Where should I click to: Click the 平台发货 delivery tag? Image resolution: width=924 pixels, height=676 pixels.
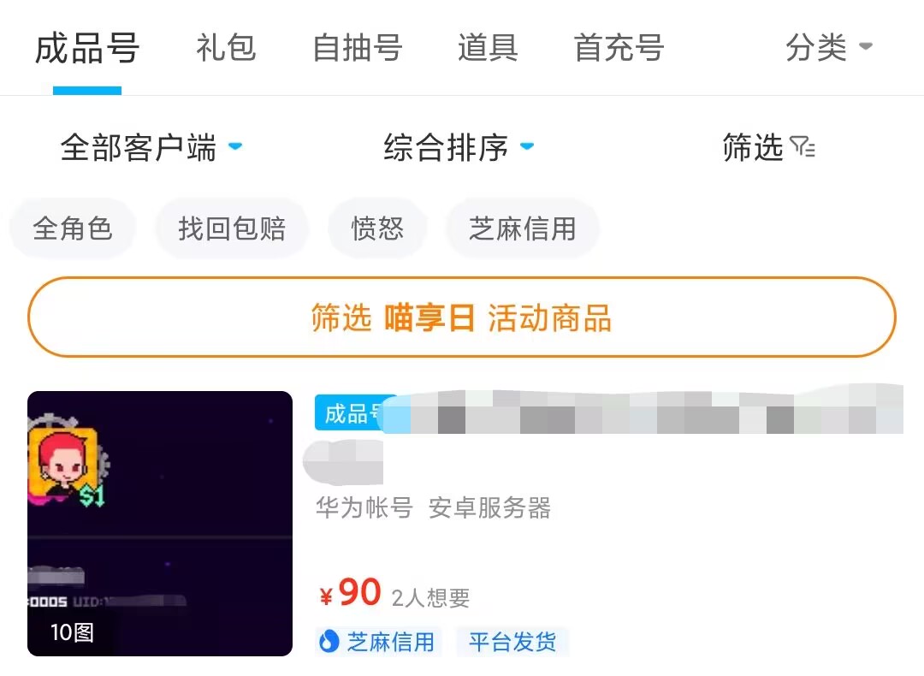coord(512,642)
